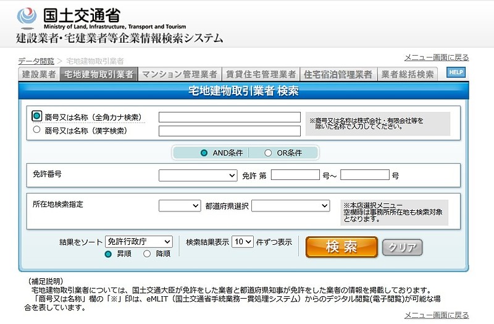The width and height of the screenshot is (494, 324).
Task: Open the results-per-page count dropdown
Action: point(242,242)
